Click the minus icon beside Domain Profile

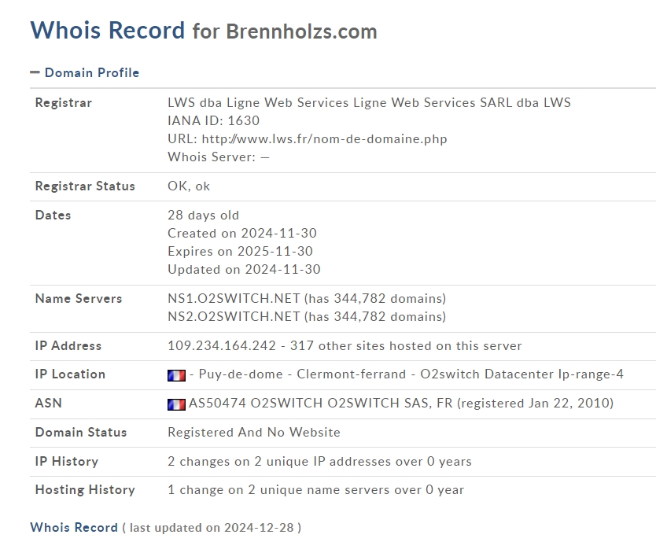coord(35,72)
